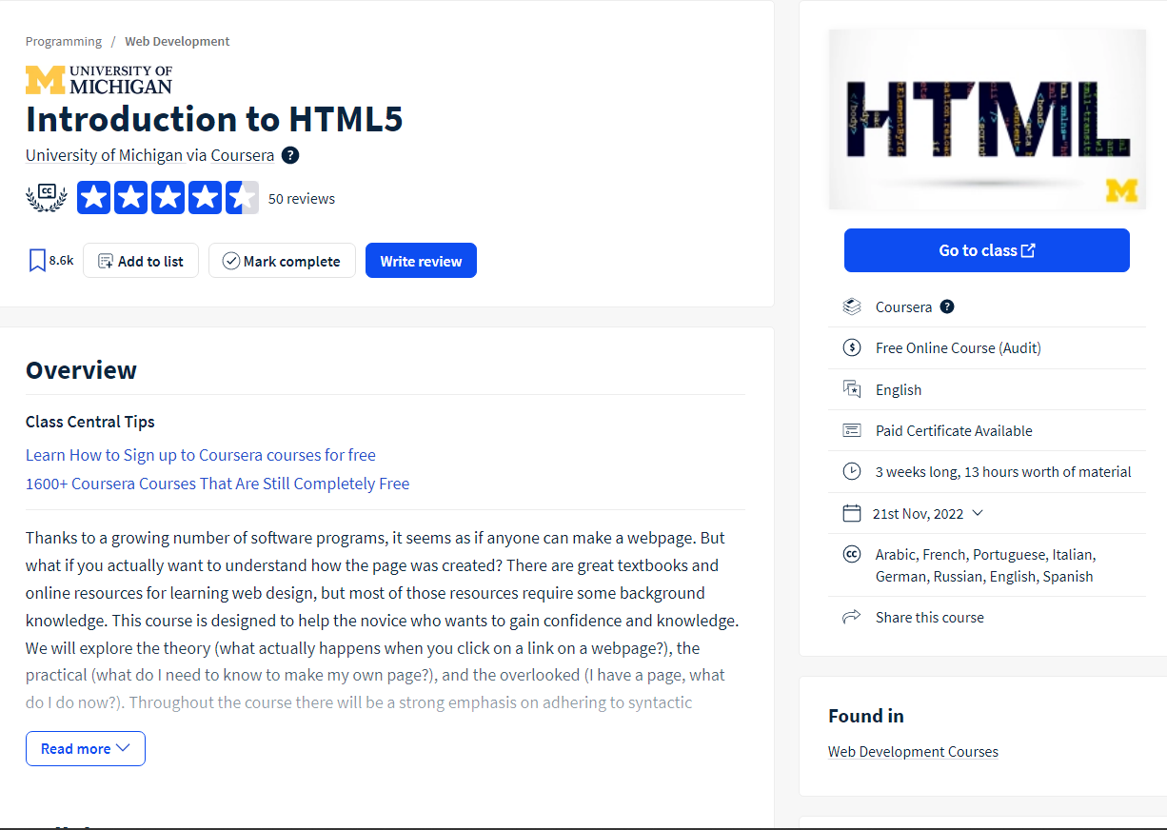Click the share arrow icon
This screenshot has width=1167, height=830.
pyautogui.click(x=852, y=617)
